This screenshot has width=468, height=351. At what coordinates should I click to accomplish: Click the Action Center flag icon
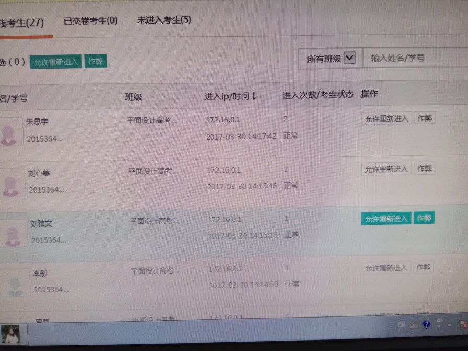coord(463,324)
